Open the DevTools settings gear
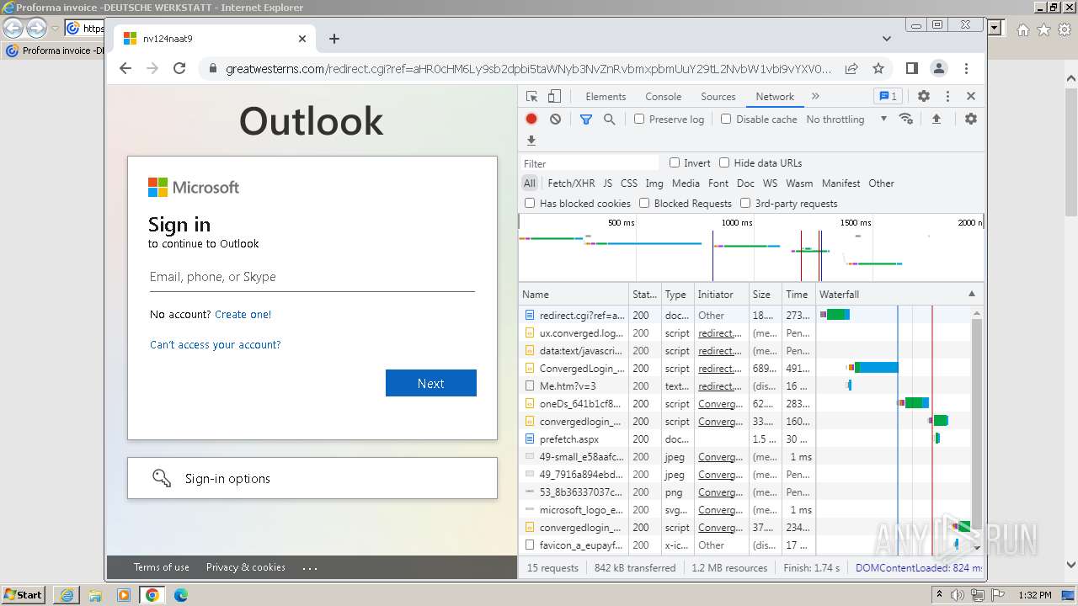Screen dimensions: 1078x606 [924, 96]
